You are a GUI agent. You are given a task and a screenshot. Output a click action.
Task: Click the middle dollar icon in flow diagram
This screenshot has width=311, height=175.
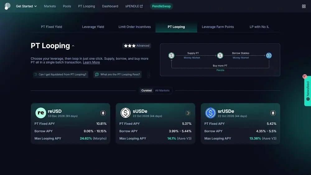[220, 56]
